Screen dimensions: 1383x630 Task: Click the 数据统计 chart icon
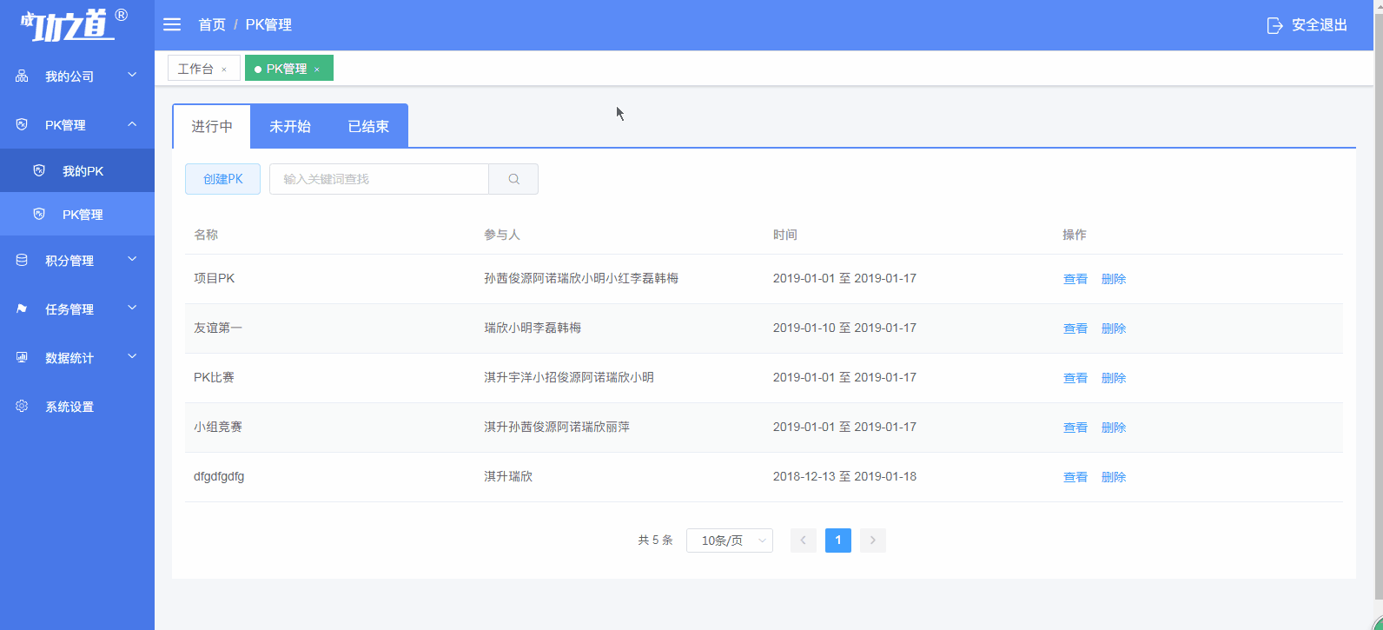click(x=22, y=358)
